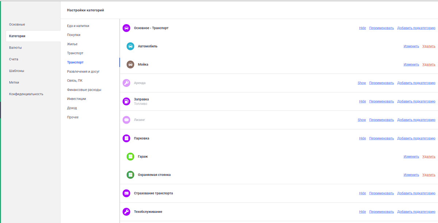This screenshot has width=438, height=223.
Task: Select the Прочее category group
Action: 73,117
